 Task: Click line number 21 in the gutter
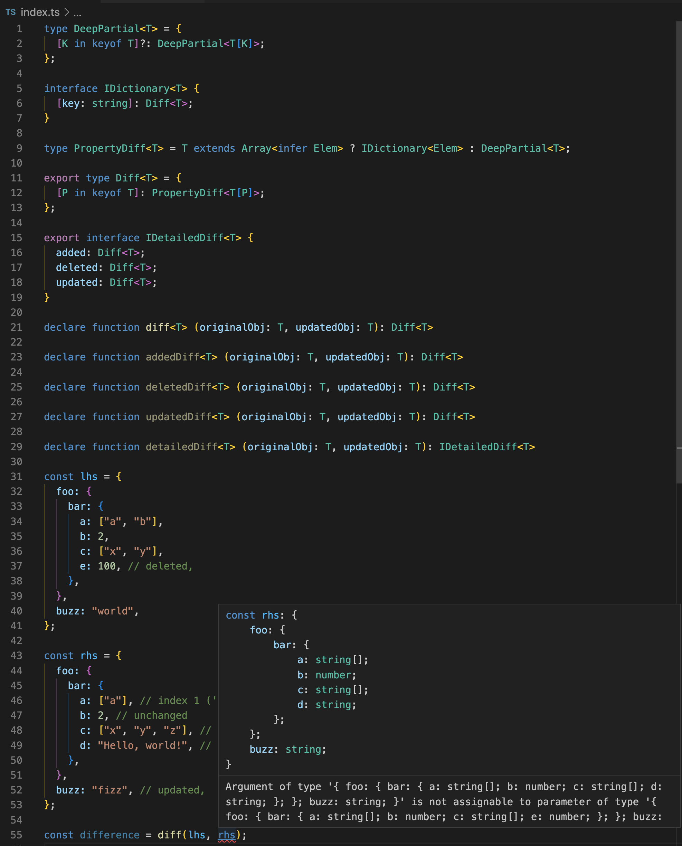point(16,327)
